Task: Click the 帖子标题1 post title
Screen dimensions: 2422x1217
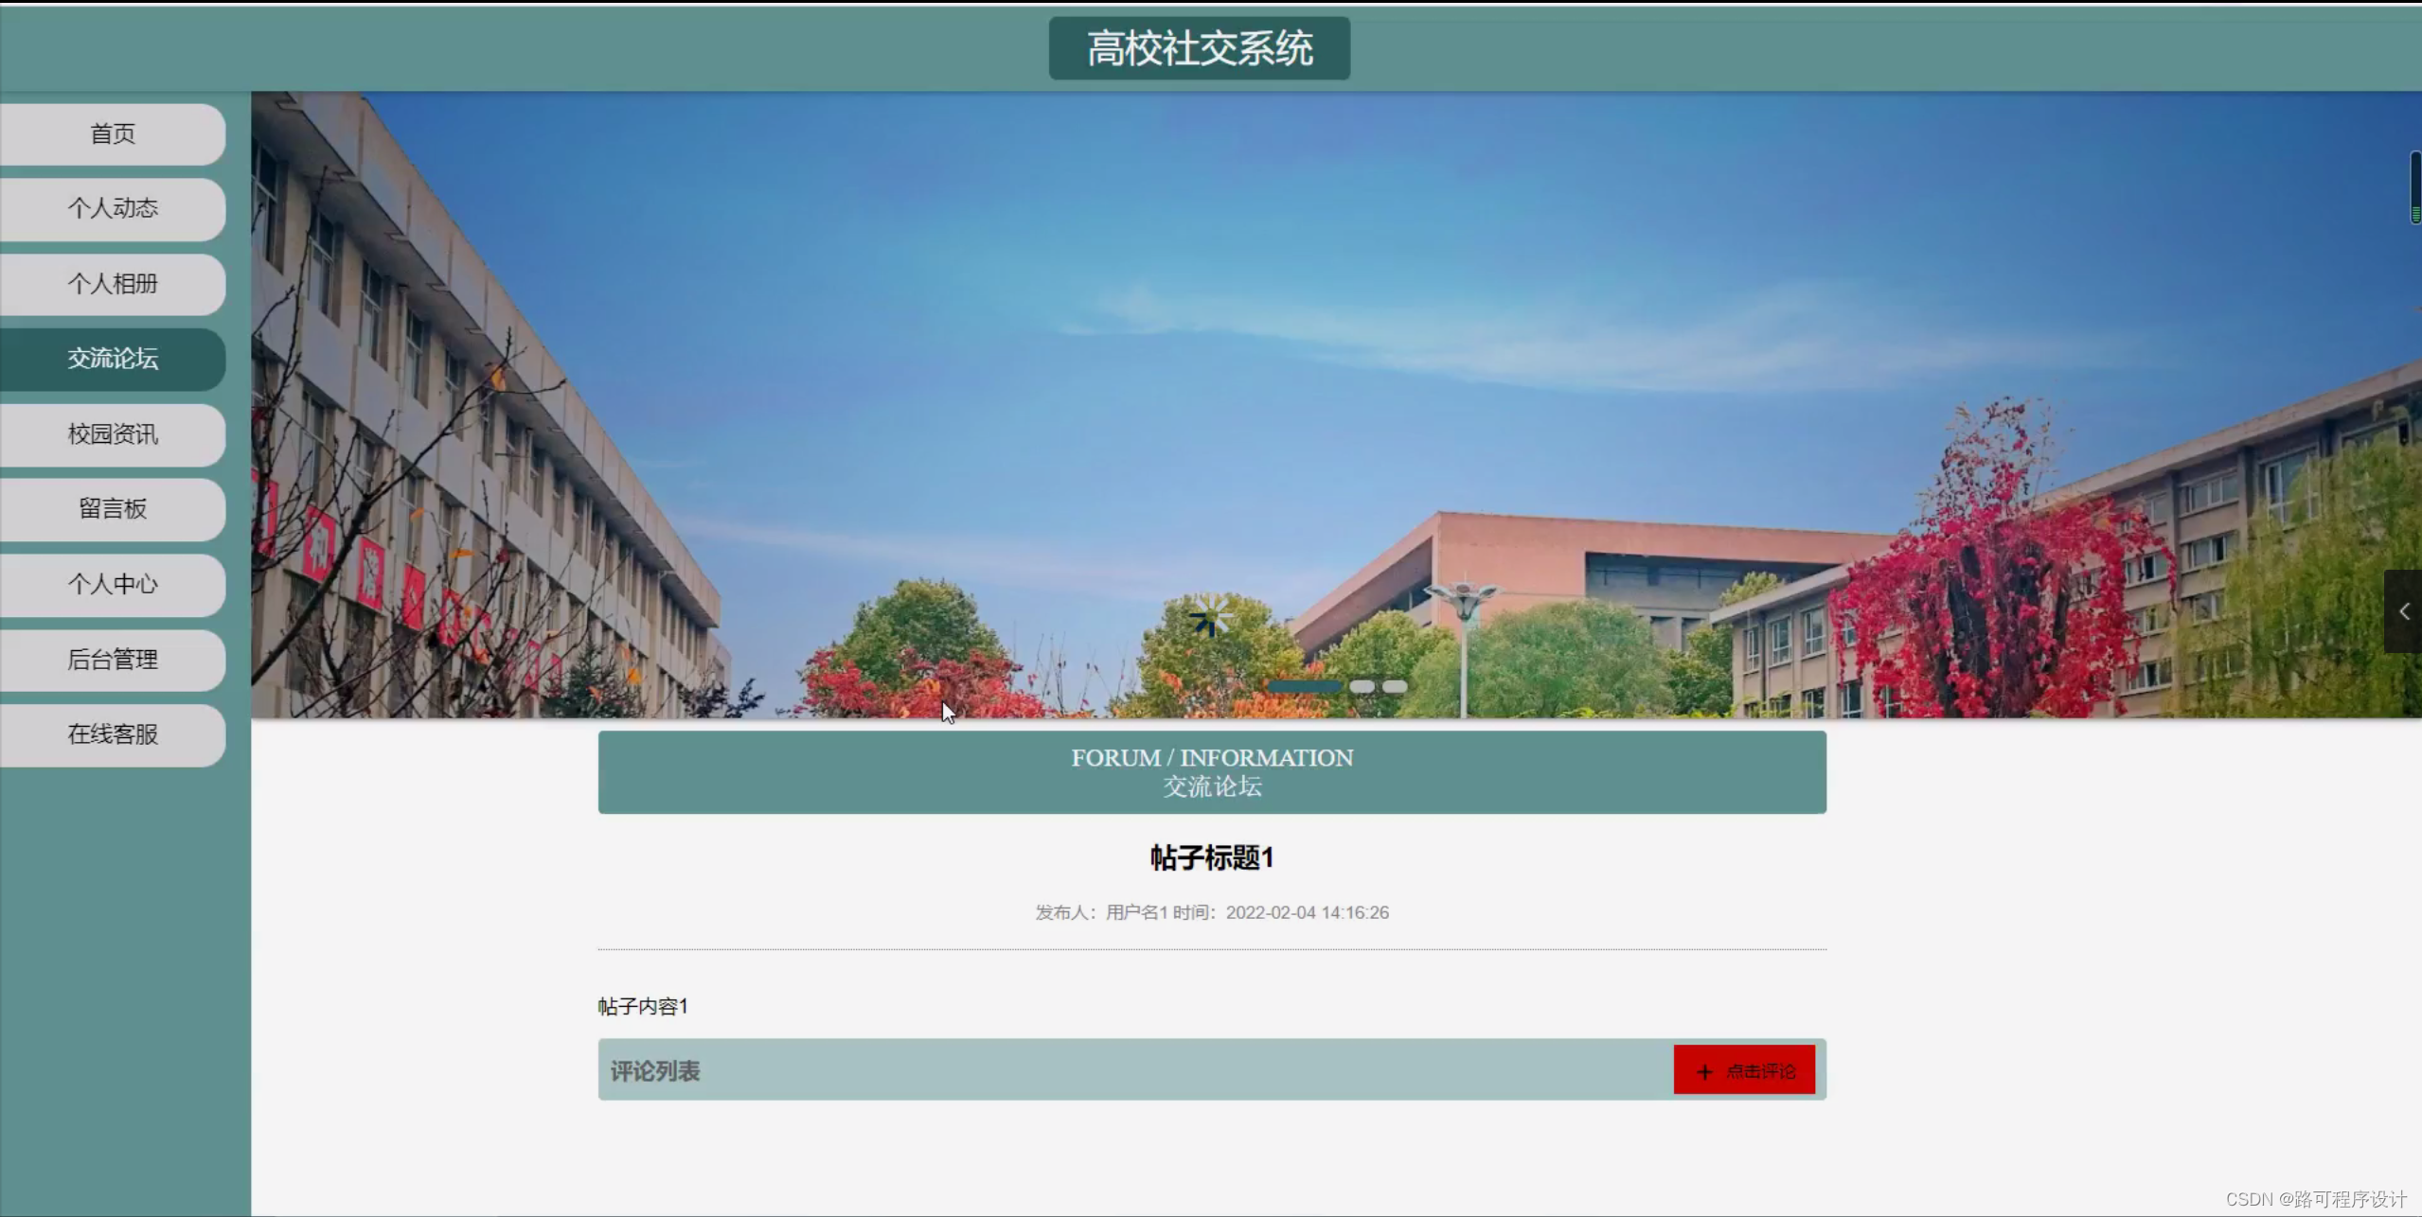Action: pos(1212,857)
